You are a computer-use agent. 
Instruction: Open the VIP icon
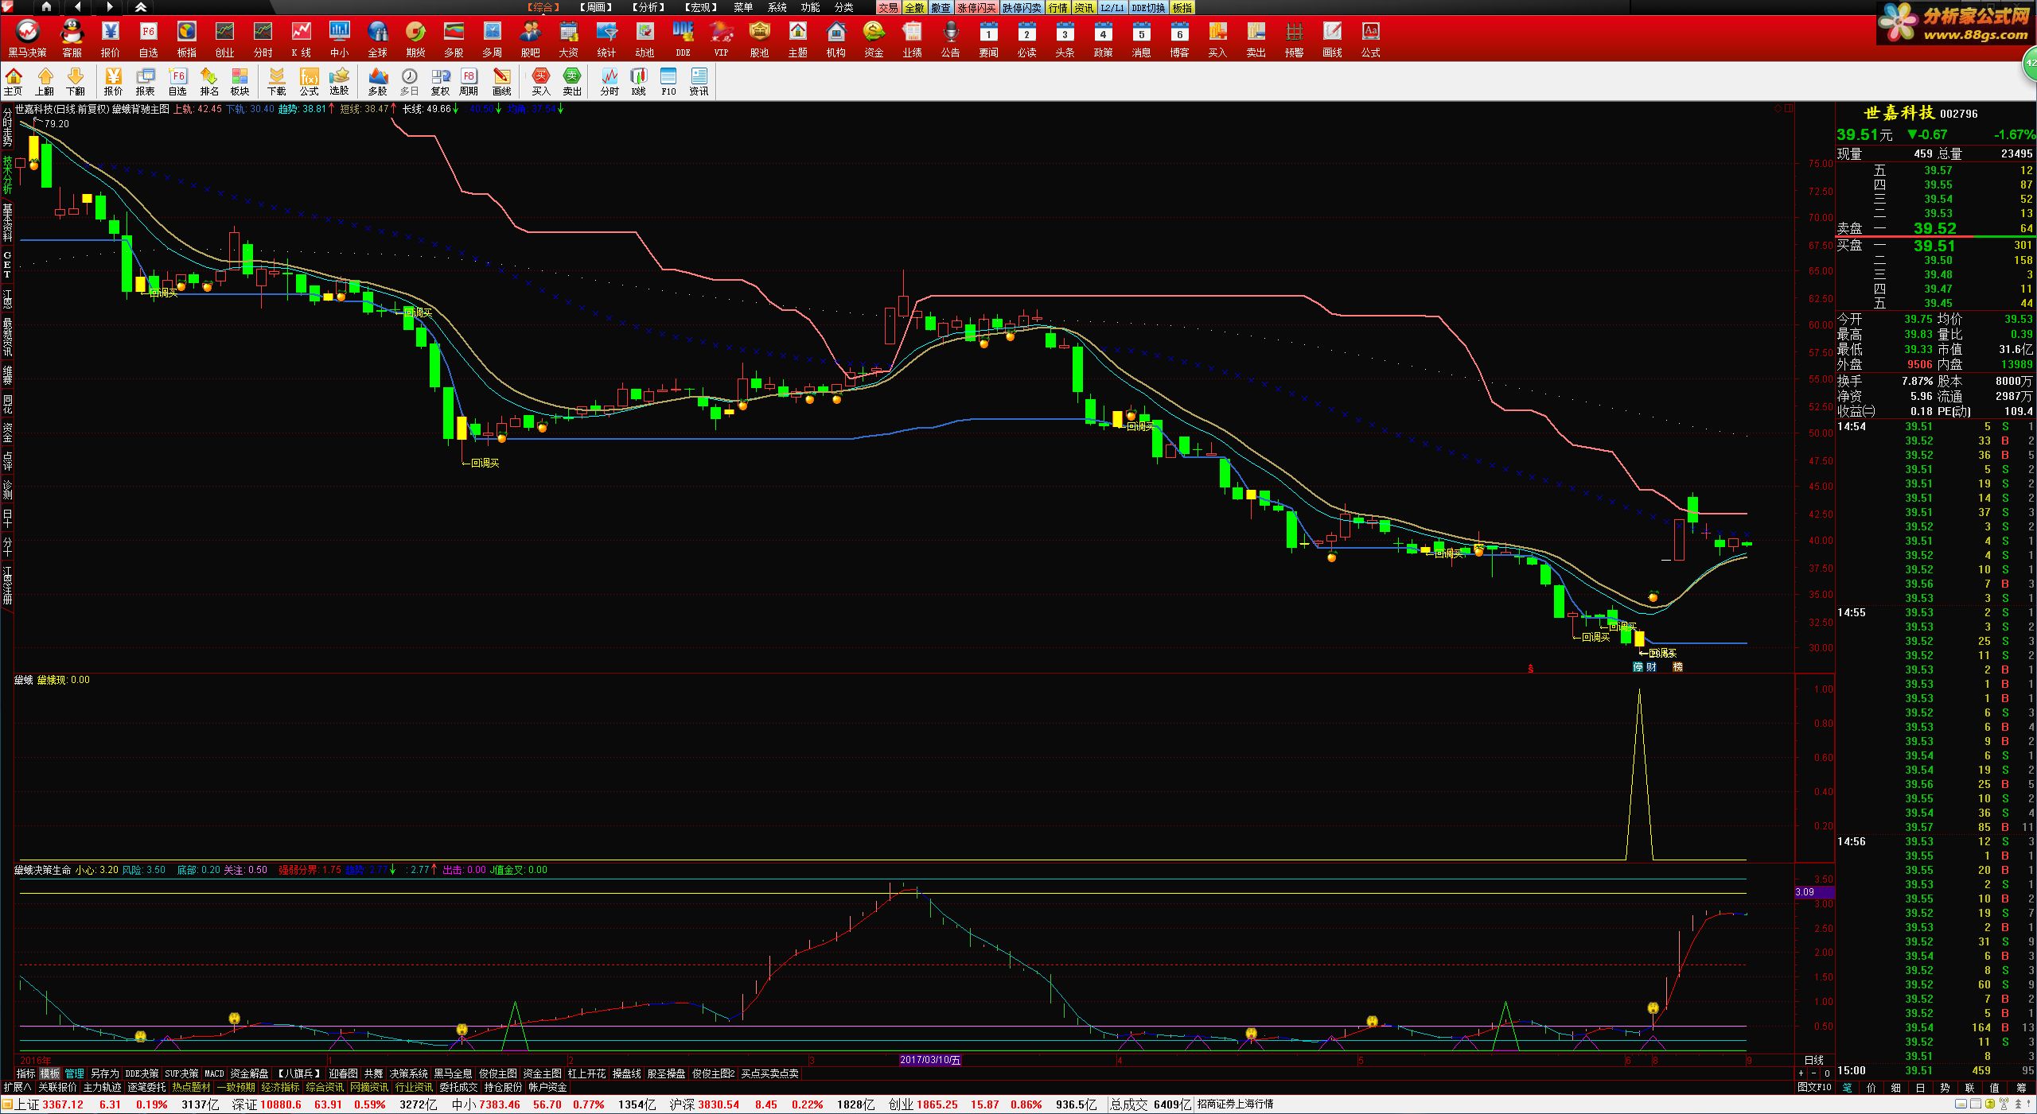pyautogui.click(x=721, y=38)
